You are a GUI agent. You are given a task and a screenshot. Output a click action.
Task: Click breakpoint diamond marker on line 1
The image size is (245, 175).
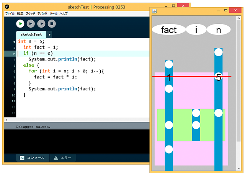coord(14,41)
